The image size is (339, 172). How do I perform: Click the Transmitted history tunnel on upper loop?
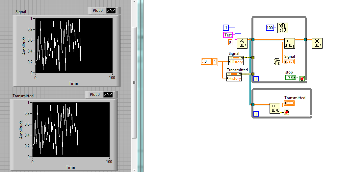(253, 74)
